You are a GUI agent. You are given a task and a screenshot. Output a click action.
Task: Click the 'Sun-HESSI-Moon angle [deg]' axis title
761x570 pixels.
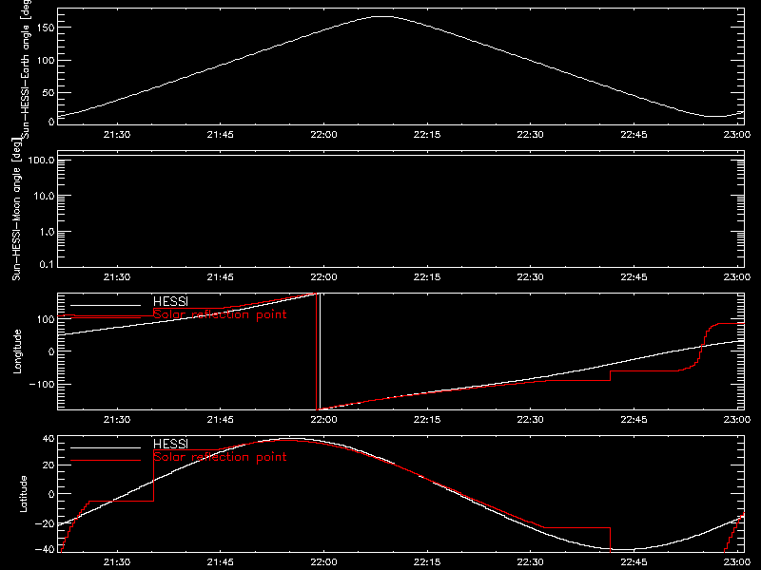click(16, 208)
